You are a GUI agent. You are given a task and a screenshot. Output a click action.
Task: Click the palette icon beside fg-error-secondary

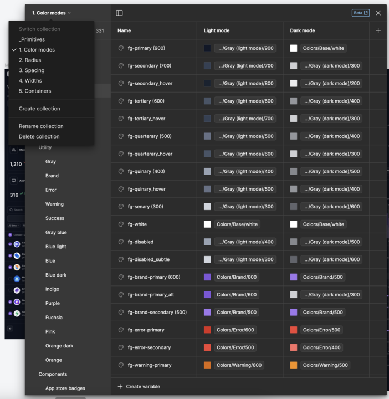point(121,347)
